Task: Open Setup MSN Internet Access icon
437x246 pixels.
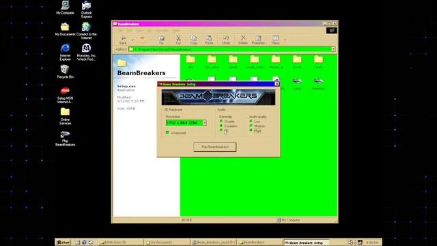Action: tap(66, 95)
